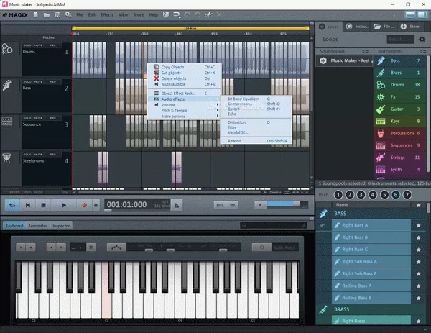The image size is (431, 333).
Task: Toggle Solo on the Steeldrums track
Action: [27, 155]
